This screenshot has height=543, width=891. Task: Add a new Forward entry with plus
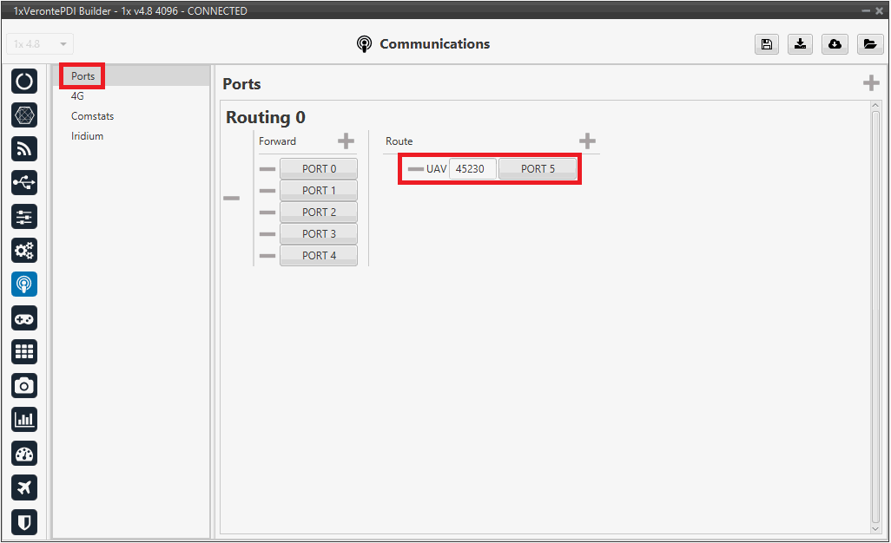tap(346, 141)
